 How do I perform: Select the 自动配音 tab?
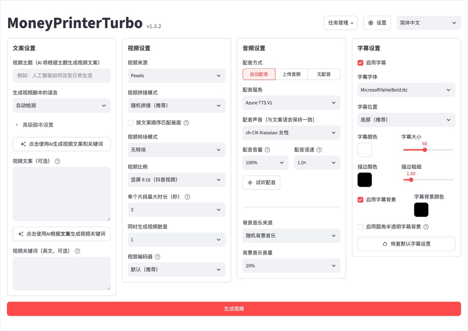[x=259, y=74]
